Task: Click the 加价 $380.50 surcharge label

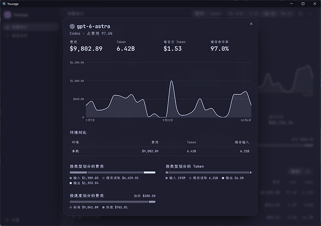Action: 145,196
